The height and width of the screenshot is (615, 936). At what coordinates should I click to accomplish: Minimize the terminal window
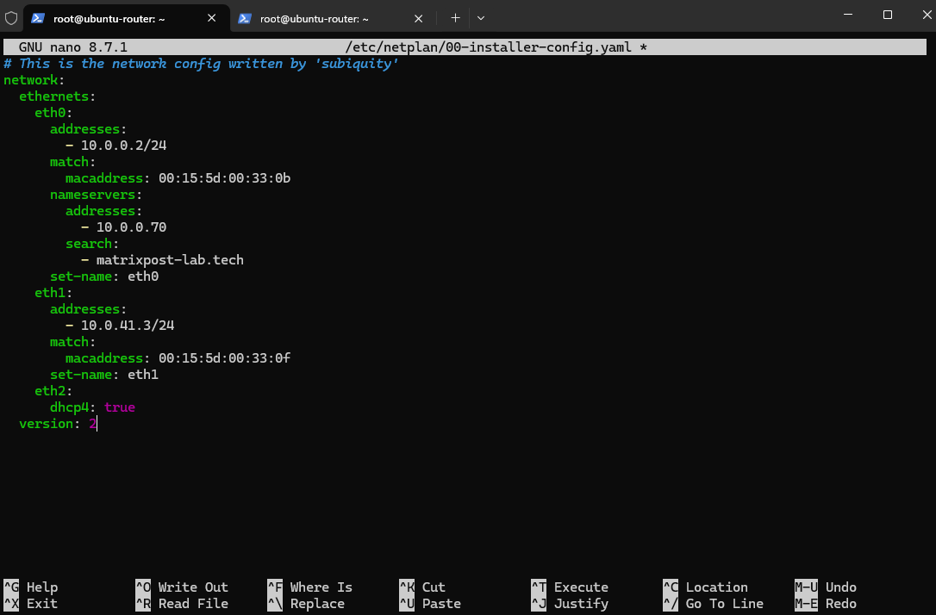point(847,15)
